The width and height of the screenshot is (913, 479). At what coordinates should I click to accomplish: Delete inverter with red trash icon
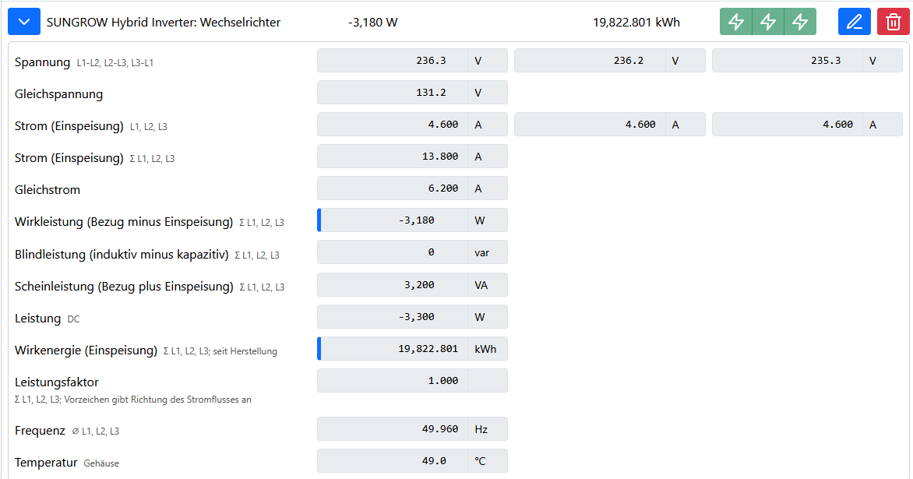tap(894, 22)
